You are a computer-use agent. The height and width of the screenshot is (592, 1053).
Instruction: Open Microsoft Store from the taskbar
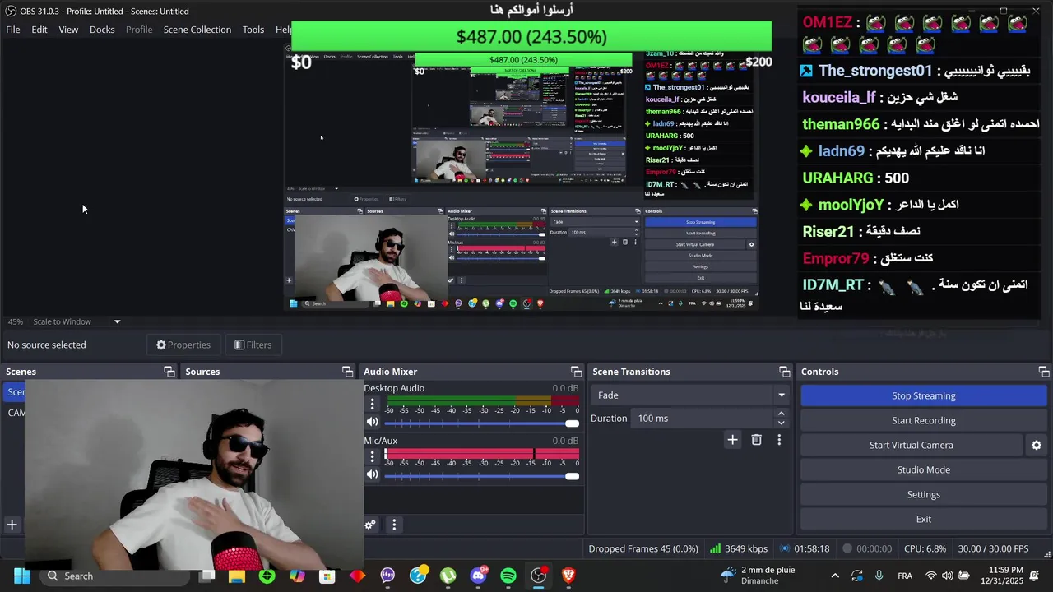(327, 576)
